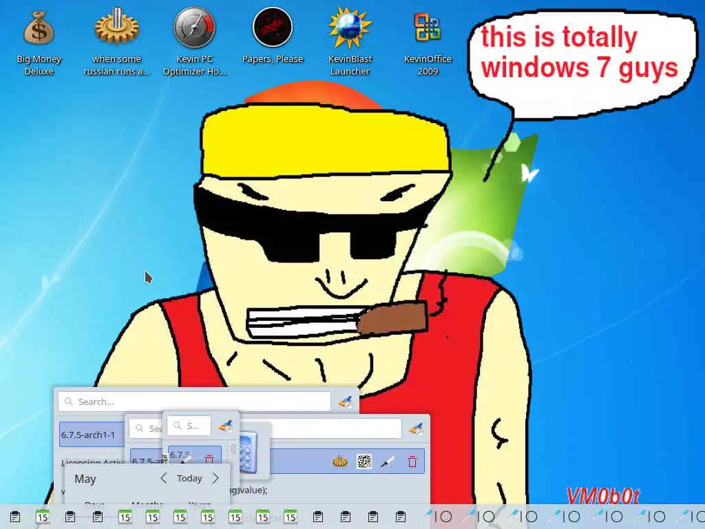Viewport: 705px width, 529px height.
Task: Click the 'g)value);' text in the wide popup
Action: tap(249, 490)
